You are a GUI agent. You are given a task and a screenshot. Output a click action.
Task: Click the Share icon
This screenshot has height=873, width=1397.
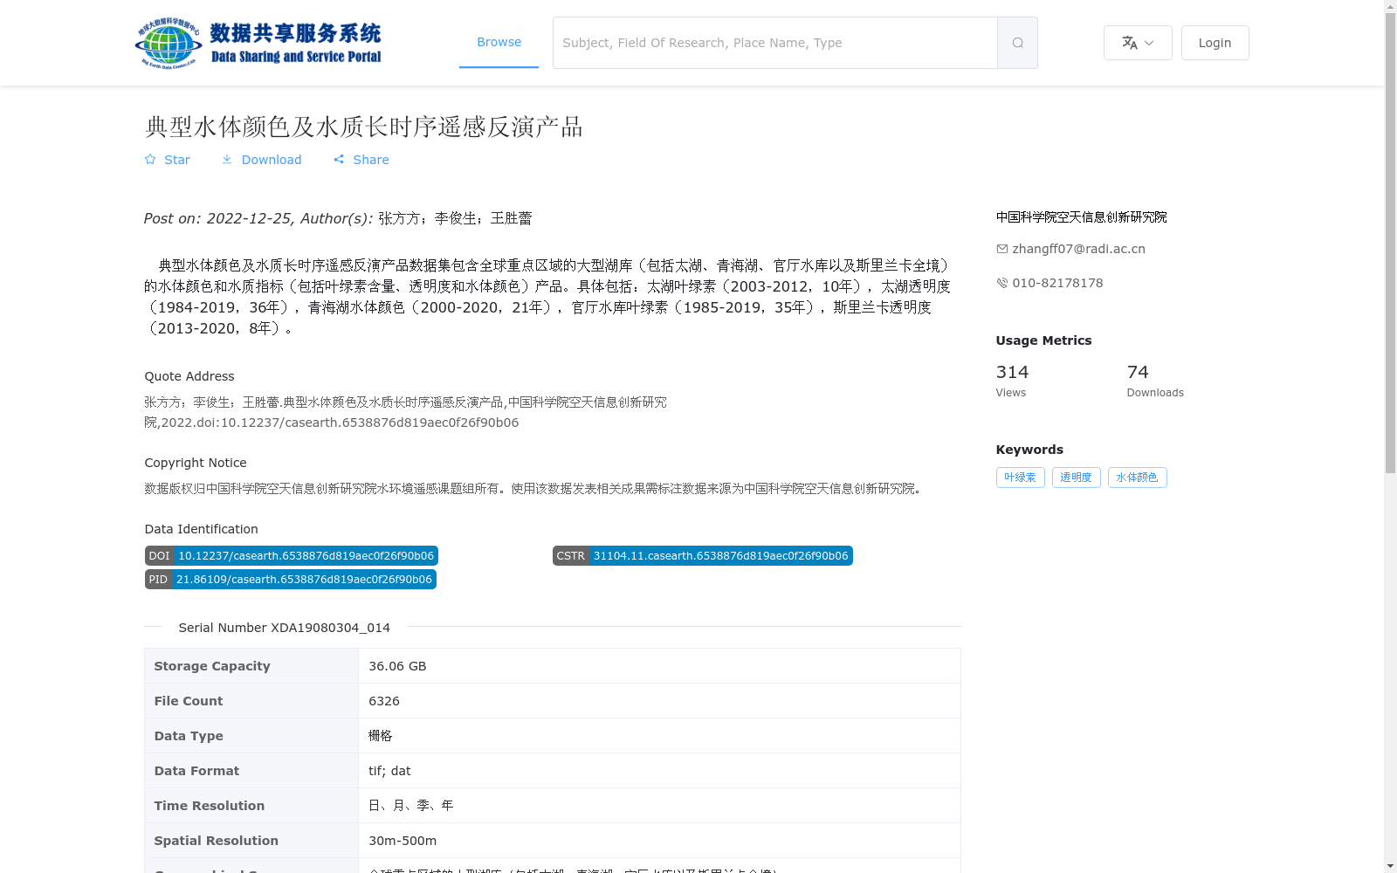tap(339, 160)
